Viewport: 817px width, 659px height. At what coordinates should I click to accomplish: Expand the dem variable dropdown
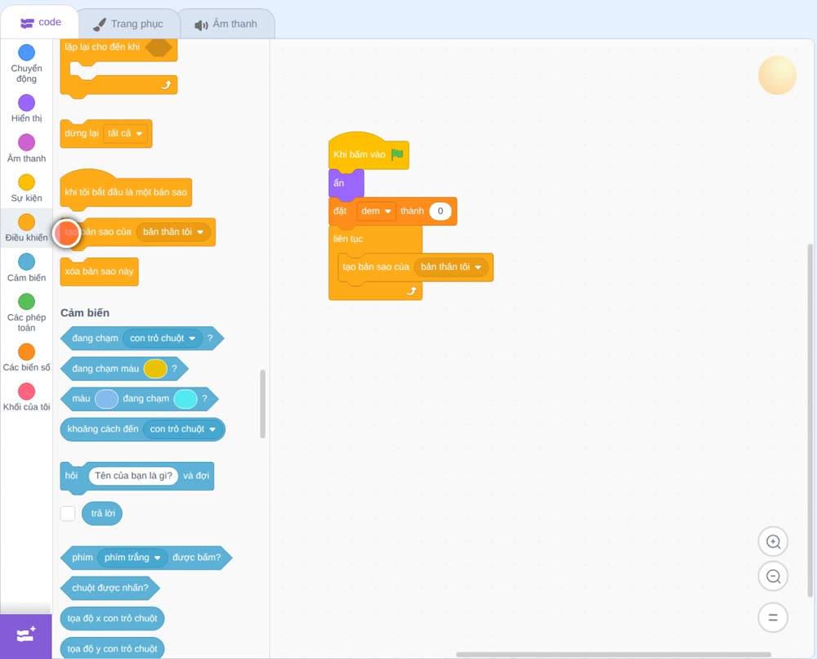pos(376,211)
